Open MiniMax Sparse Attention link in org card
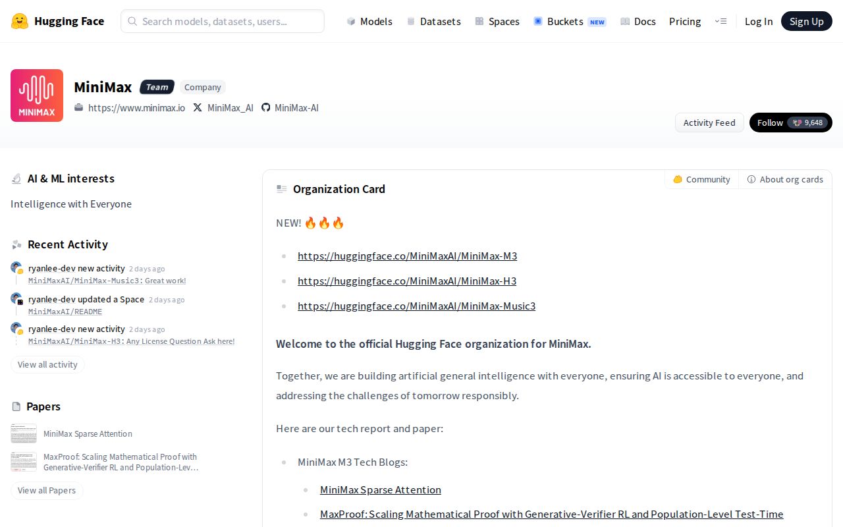This screenshot has height=527, width=843. [381, 489]
